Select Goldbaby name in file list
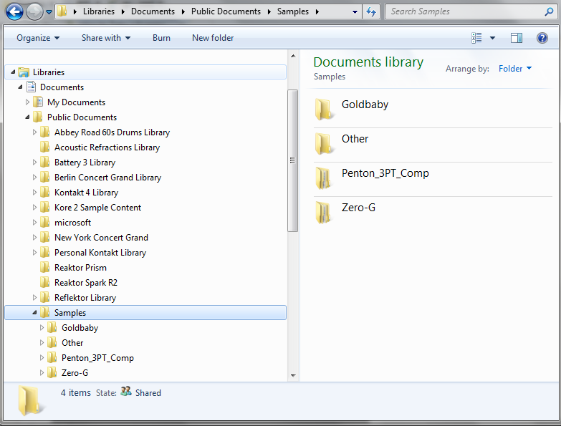Image resolution: width=561 pixels, height=426 pixels. coord(365,105)
